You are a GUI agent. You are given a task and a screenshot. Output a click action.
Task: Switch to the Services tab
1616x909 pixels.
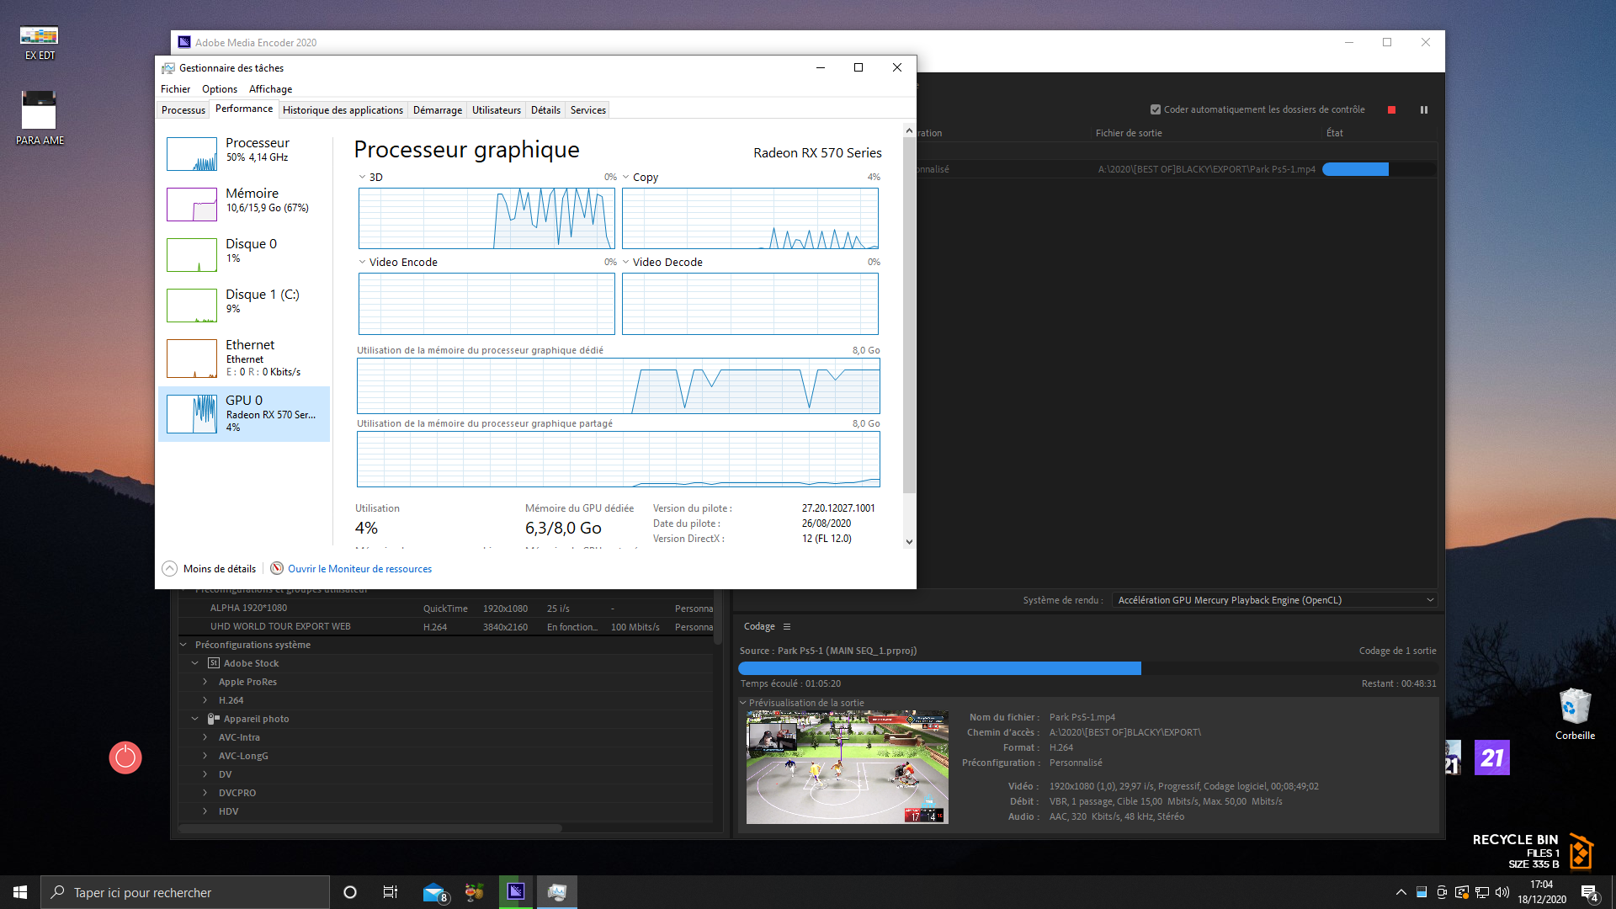click(x=587, y=110)
